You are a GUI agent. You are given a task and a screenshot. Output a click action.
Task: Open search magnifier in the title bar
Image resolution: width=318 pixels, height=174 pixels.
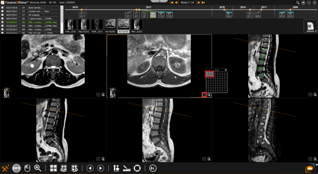(298, 2)
